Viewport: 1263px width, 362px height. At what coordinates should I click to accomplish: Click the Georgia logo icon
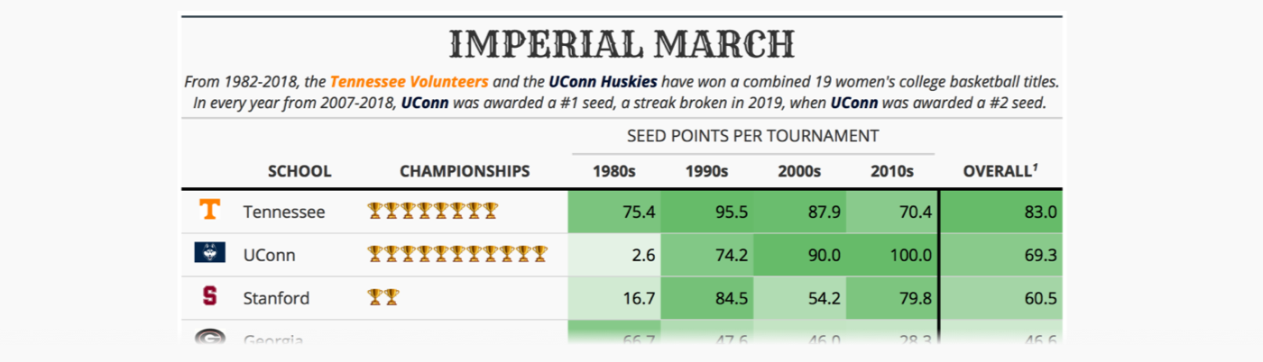(209, 338)
